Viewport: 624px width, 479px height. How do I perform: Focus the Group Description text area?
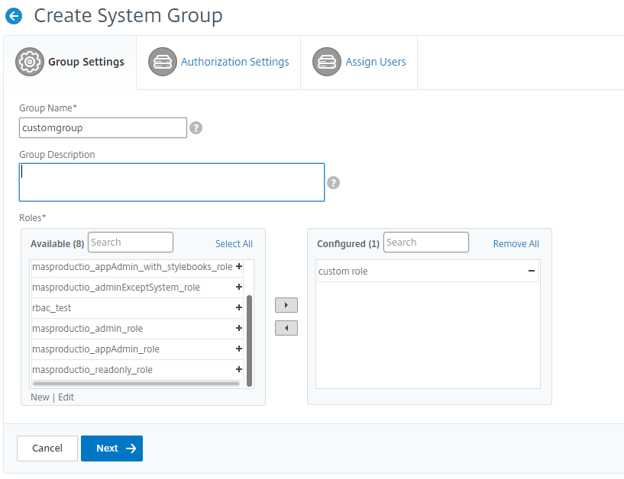(172, 182)
